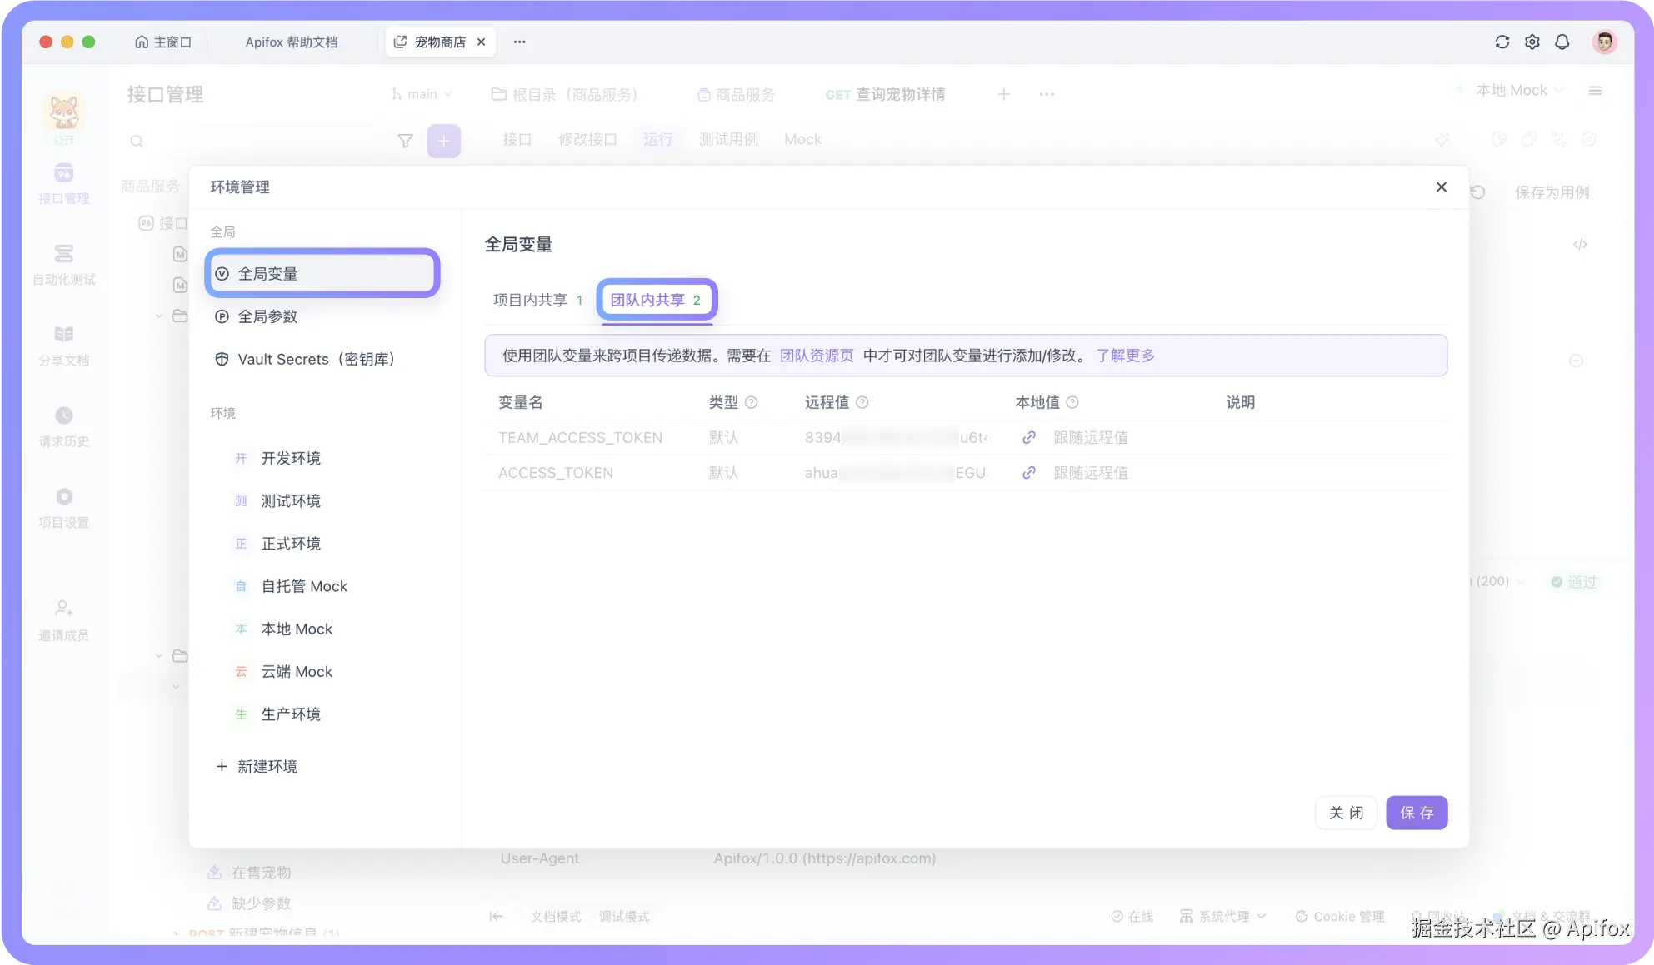
Task: Select 开发环境 environment
Action: pyautogui.click(x=291, y=459)
